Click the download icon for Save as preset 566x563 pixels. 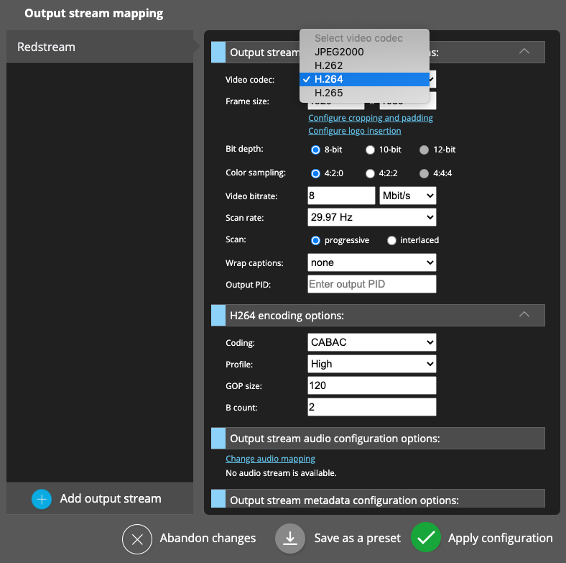290,539
